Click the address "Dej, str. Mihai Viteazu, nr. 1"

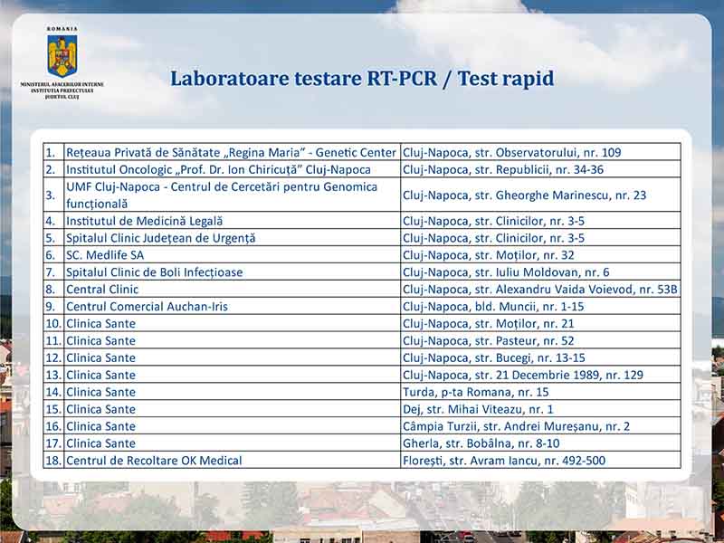click(x=478, y=409)
